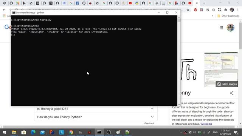Switch to the Facebook browser tab
The width and height of the screenshot is (242, 136).
tap(77, 3)
